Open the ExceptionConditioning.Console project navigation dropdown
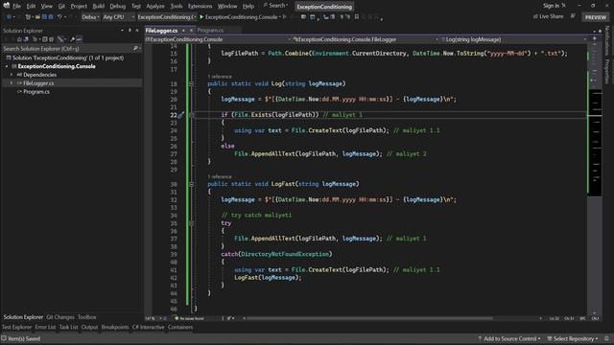Screen dimensions: 614x345 pyautogui.click(x=218, y=39)
